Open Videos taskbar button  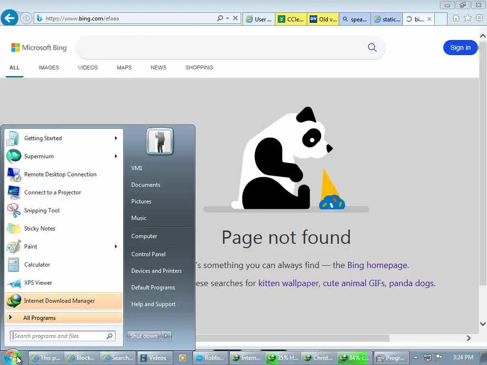(x=155, y=358)
